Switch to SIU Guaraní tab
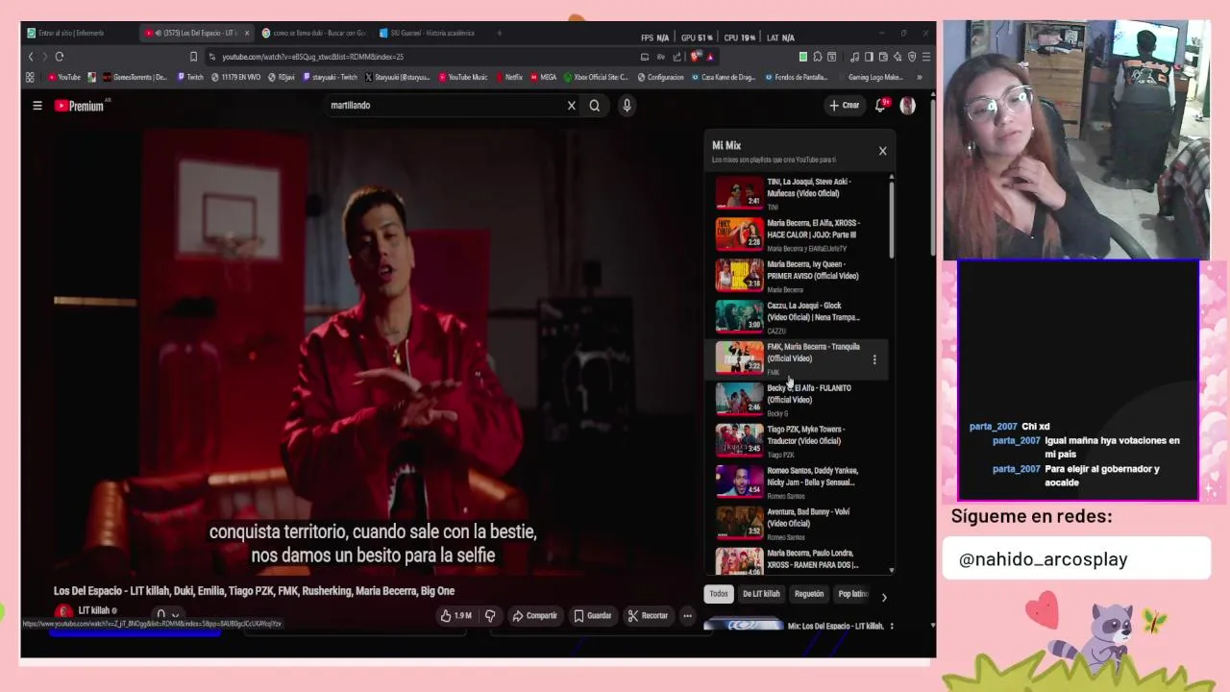This screenshot has width=1230, height=692. click(x=430, y=33)
